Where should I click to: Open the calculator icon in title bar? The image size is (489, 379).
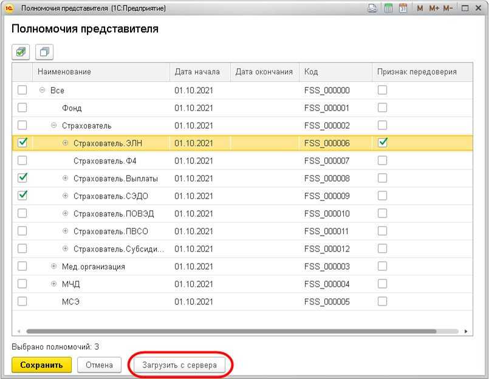(x=388, y=9)
